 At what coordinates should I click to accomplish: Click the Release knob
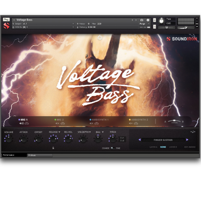click(x=53, y=139)
